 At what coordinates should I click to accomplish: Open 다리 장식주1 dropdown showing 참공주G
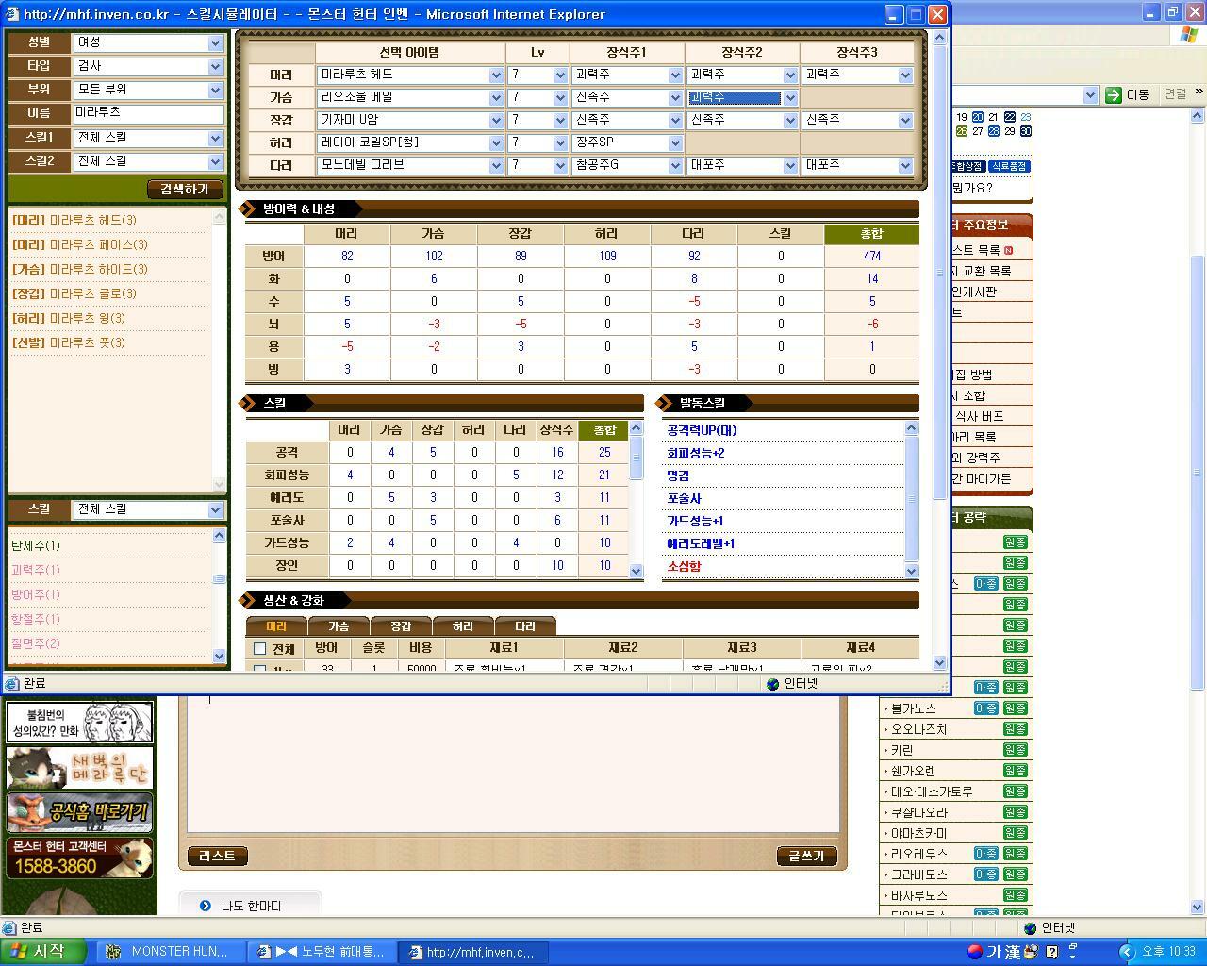(627, 165)
